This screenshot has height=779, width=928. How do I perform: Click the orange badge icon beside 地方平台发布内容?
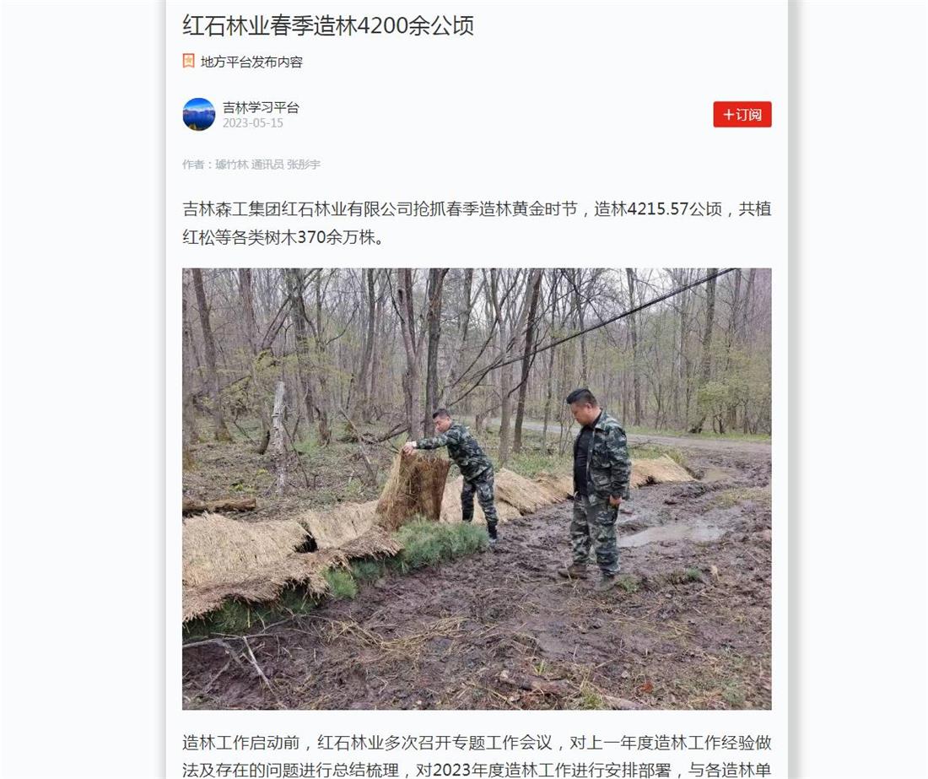click(x=188, y=61)
